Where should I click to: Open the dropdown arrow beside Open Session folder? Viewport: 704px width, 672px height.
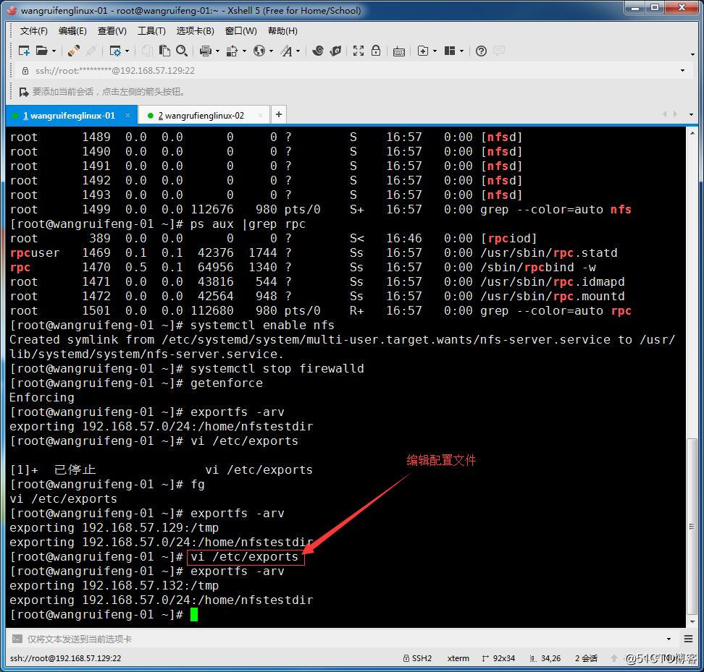(54, 51)
